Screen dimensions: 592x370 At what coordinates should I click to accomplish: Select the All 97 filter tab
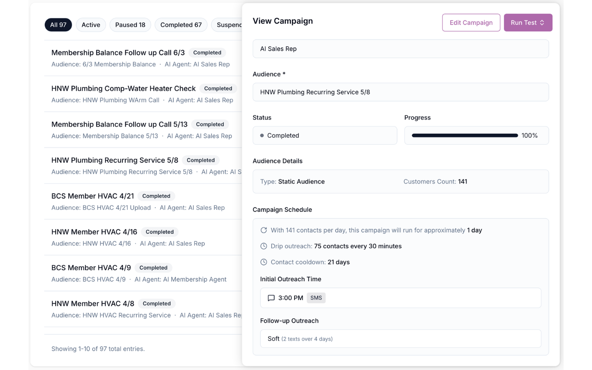(x=58, y=25)
